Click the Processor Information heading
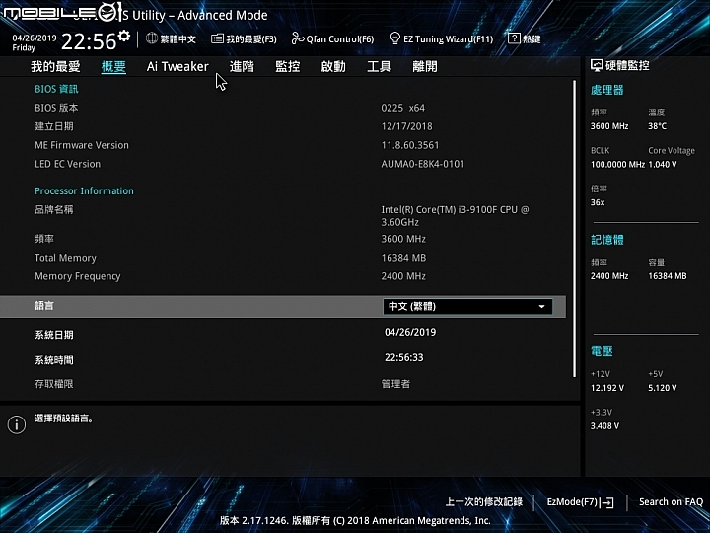710x533 pixels. pyautogui.click(x=84, y=191)
